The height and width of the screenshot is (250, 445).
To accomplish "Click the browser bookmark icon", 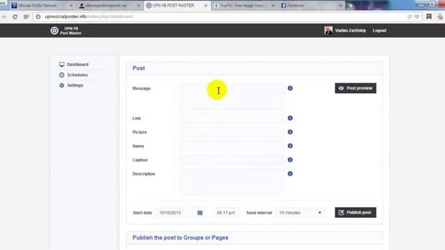I will click(x=429, y=17).
